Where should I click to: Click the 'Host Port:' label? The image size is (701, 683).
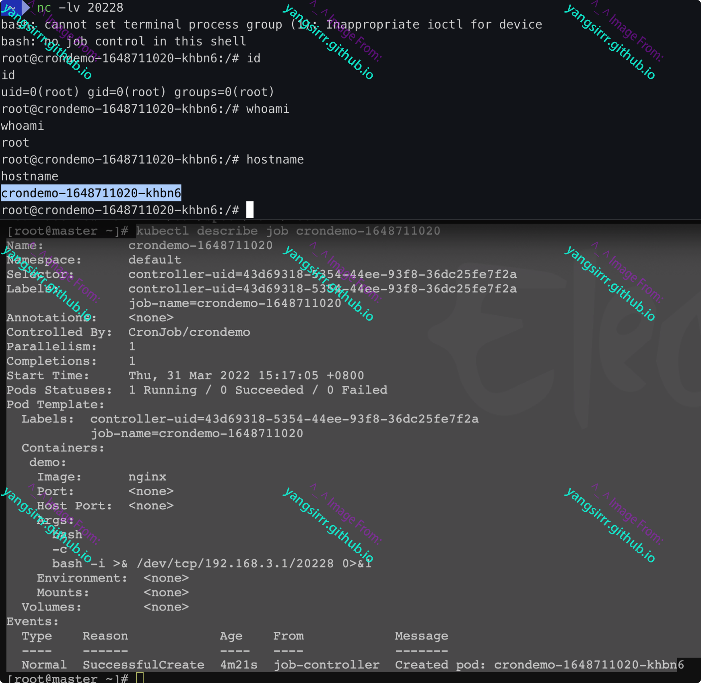74,506
